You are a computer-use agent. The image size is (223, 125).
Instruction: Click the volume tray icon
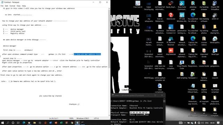point(202,123)
